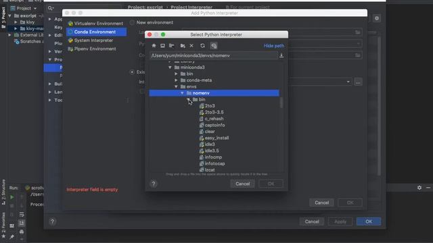Viewport: 433px width, 243px height.
Task: Click the file tree scrollbar
Action: (x=281, y=103)
